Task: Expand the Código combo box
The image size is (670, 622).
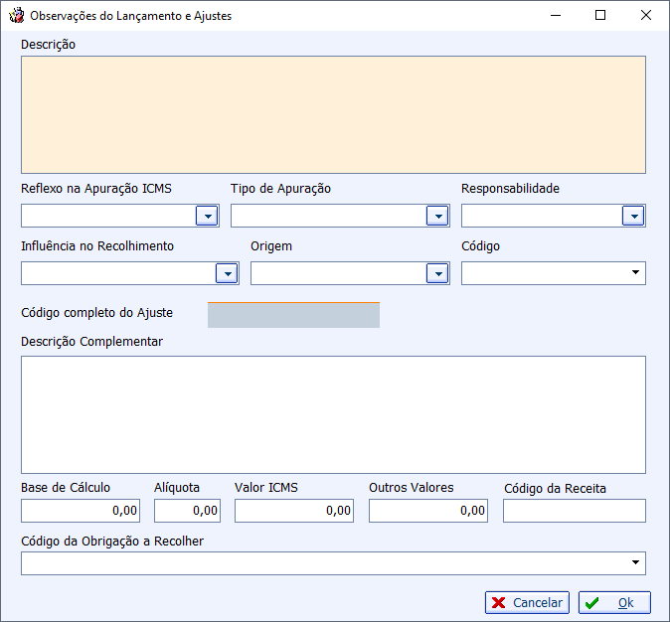Action: (635, 272)
